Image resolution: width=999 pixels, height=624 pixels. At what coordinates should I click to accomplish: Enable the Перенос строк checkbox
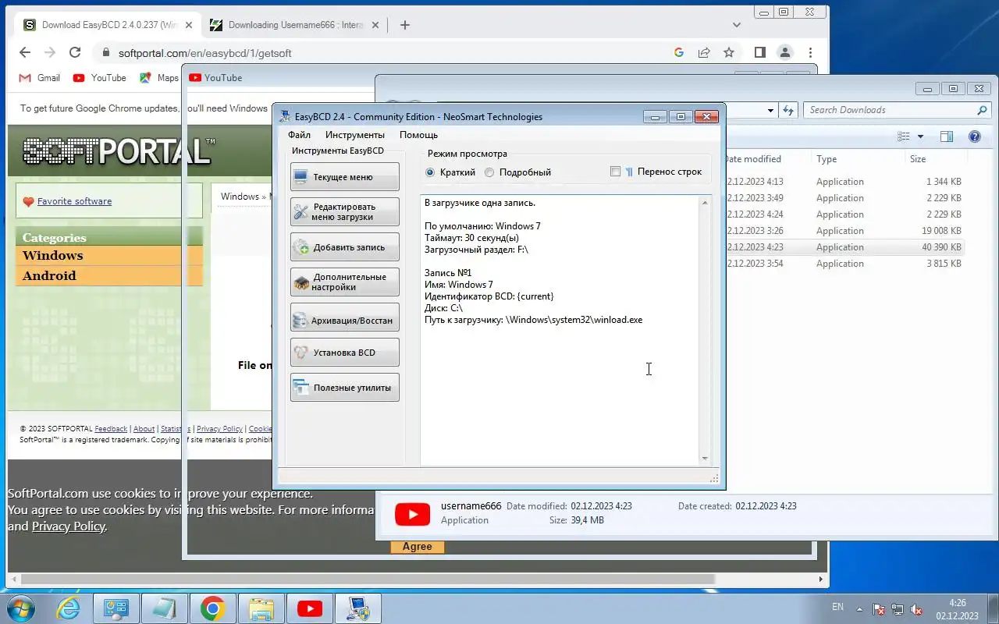tap(615, 172)
